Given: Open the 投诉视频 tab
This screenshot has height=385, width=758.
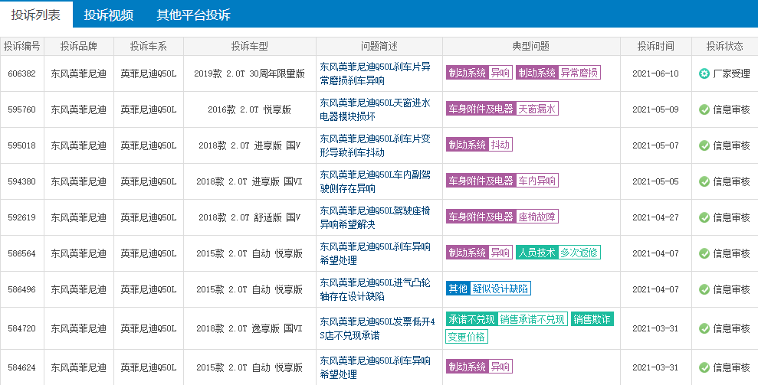Looking at the screenshot, I should tap(109, 15).
